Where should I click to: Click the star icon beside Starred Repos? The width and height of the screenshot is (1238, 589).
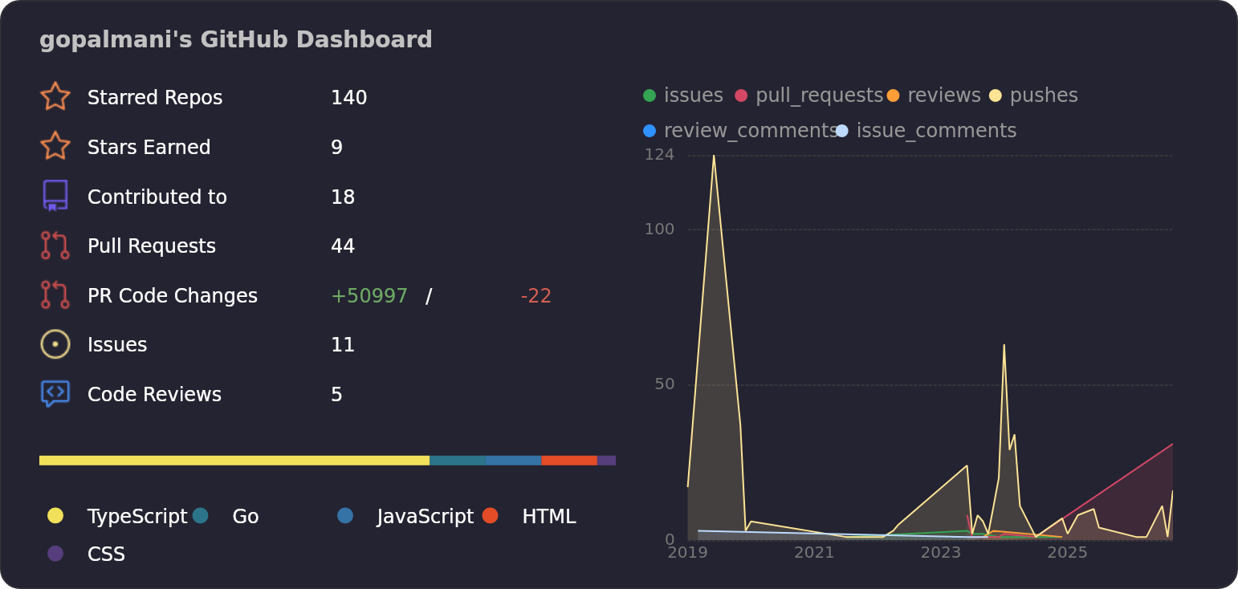click(x=55, y=97)
